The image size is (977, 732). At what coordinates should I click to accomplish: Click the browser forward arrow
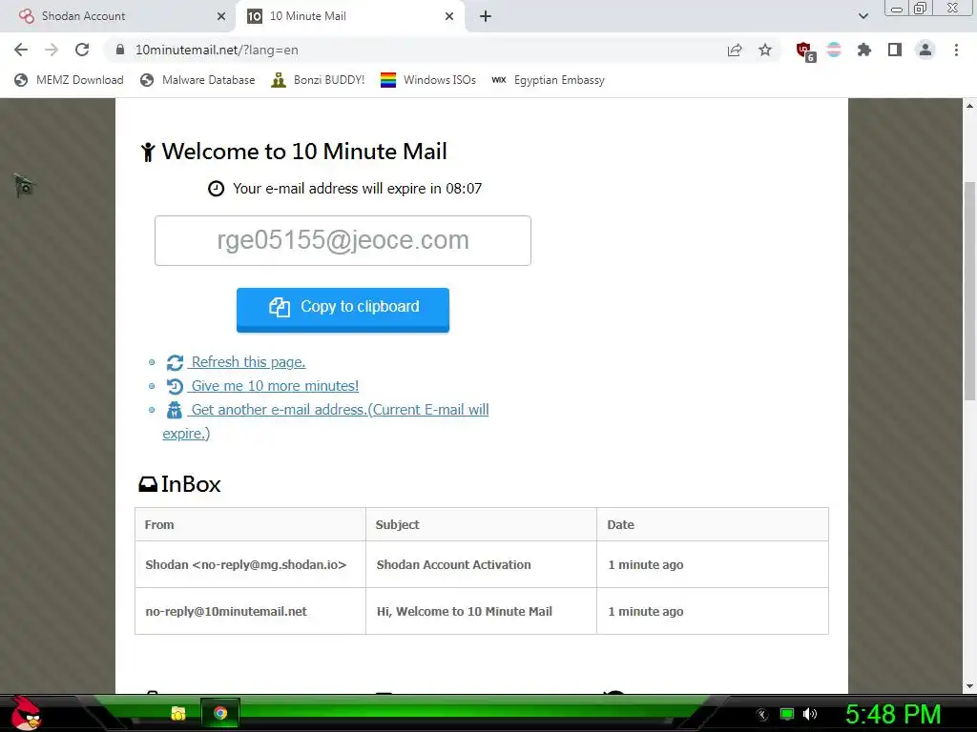(52, 50)
